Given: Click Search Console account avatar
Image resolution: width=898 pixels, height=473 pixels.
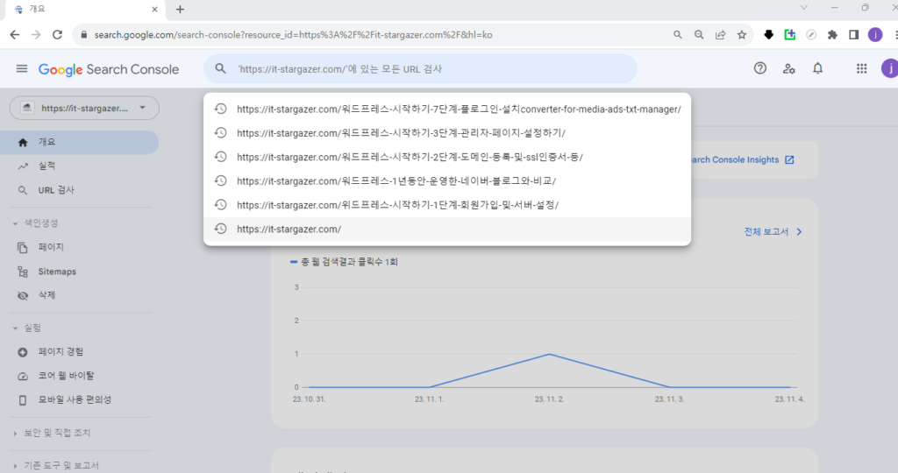Looking at the screenshot, I should click(889, 68).
